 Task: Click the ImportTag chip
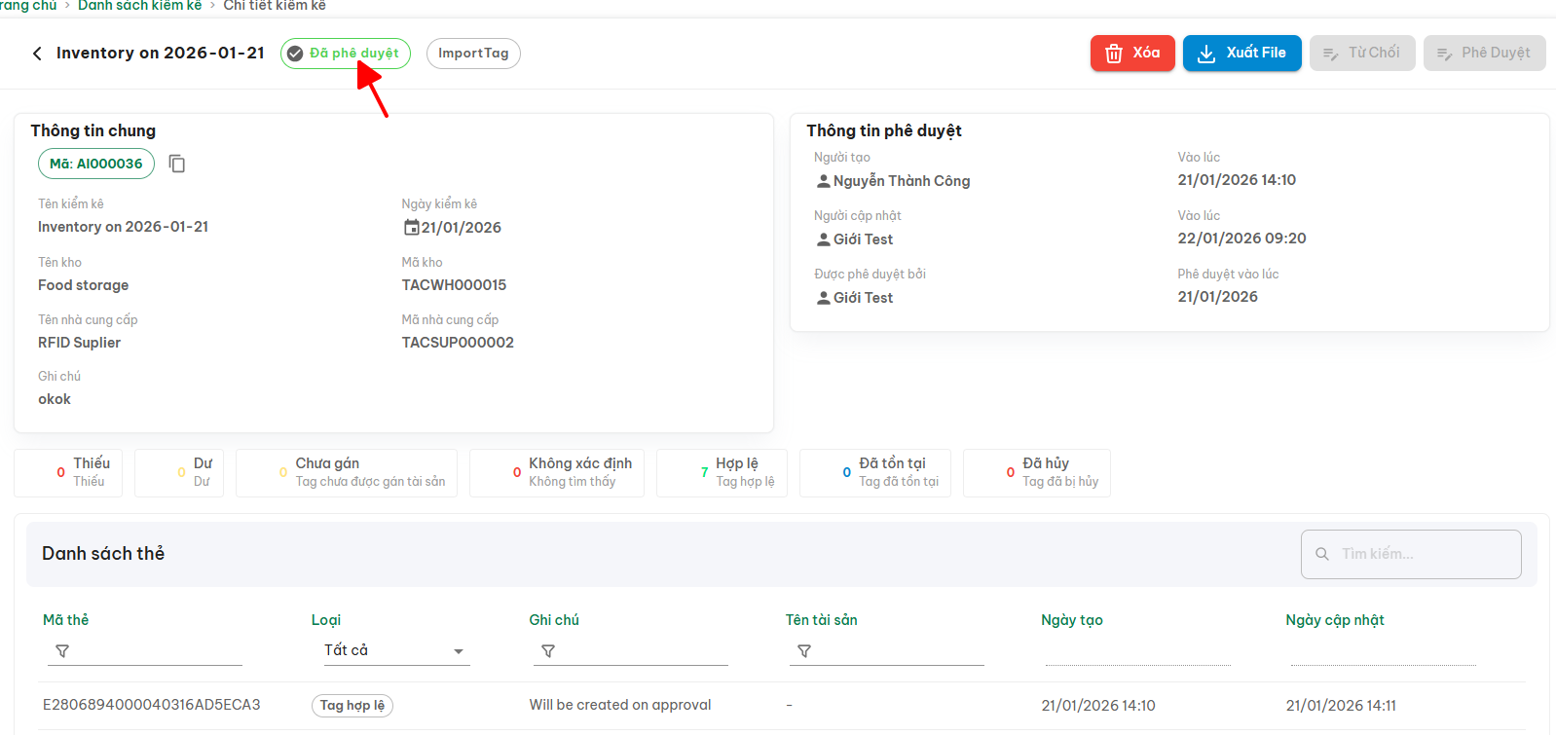[473, 54]
